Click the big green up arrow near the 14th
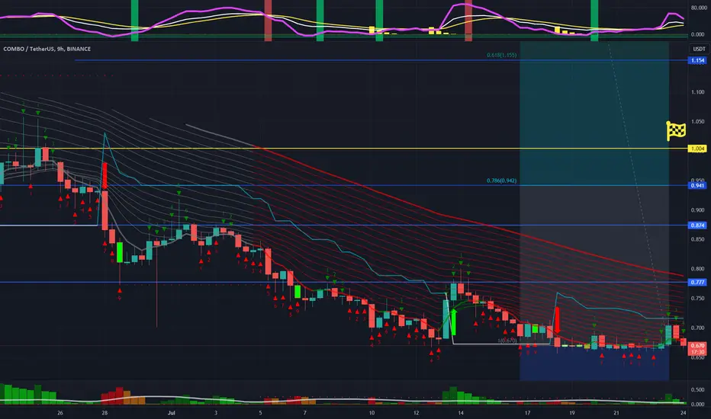This screenshot has height=419, width=711. (453, 322)
